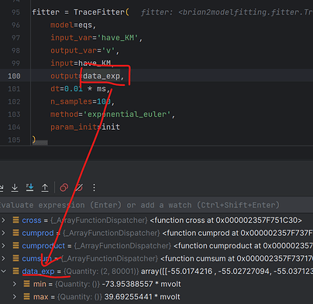Open the cumproduct variable link
313x304 pixels.
point(43,246)
